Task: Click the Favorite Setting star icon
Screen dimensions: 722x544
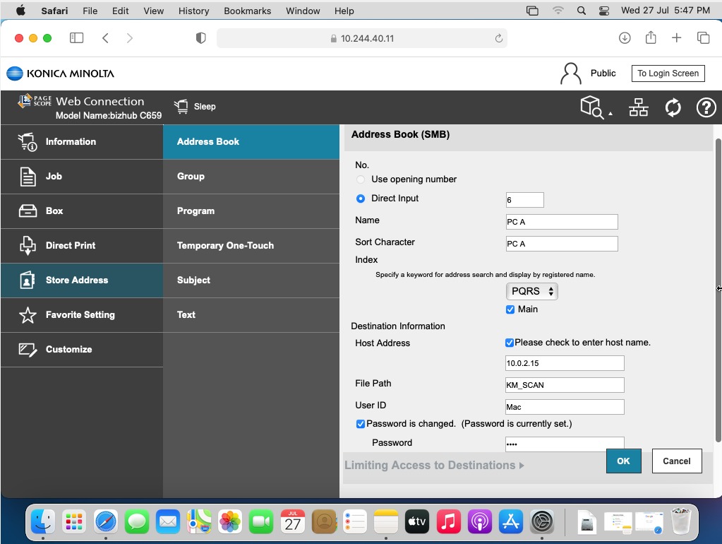Action: 28,315
